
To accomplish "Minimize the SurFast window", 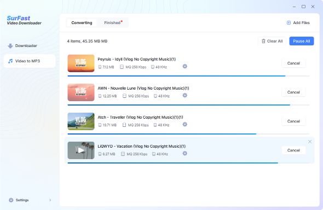I will pyautogui.click(x=294, y=7).
